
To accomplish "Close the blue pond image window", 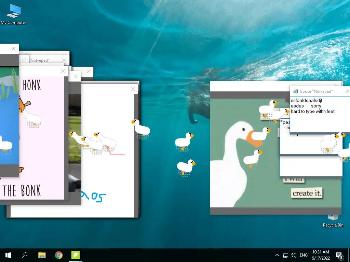I will click(x=14, y=48).
